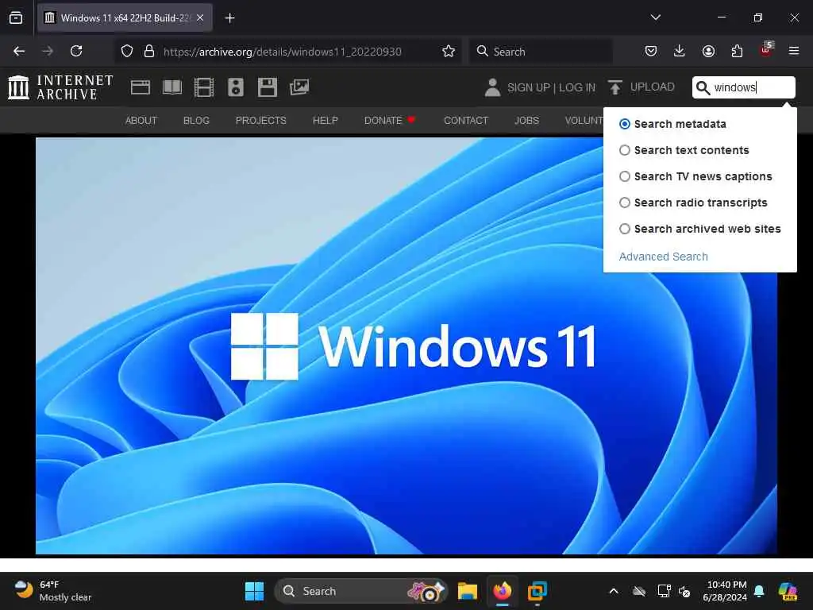Open the PROJECTS menu item
The width and height of the screenshot is (813, 610).
[260, 121]
